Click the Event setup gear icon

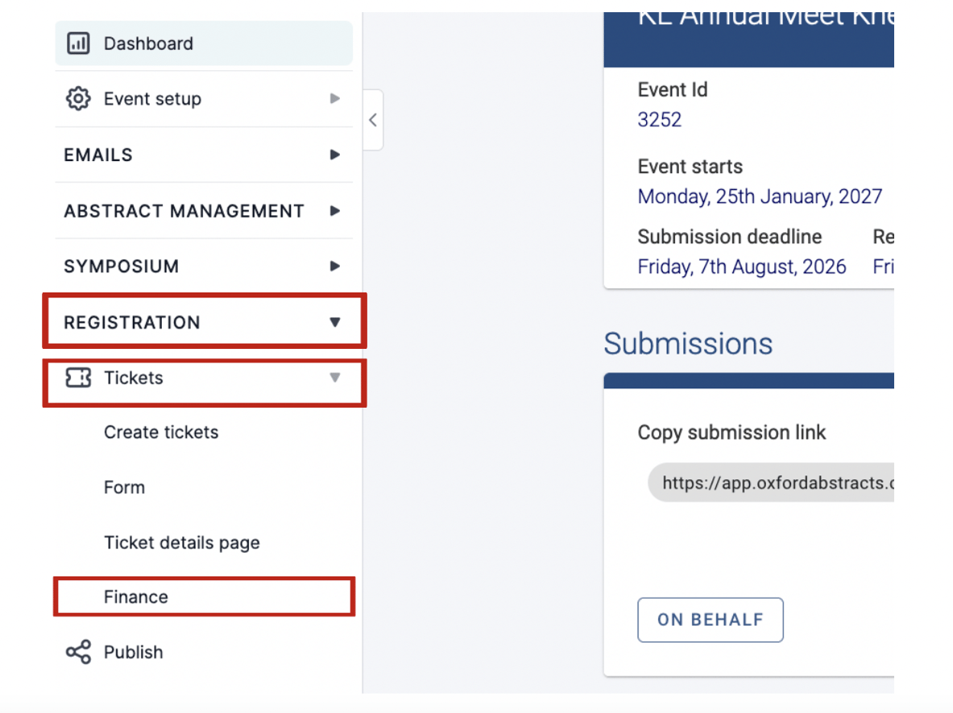point(77,98)
